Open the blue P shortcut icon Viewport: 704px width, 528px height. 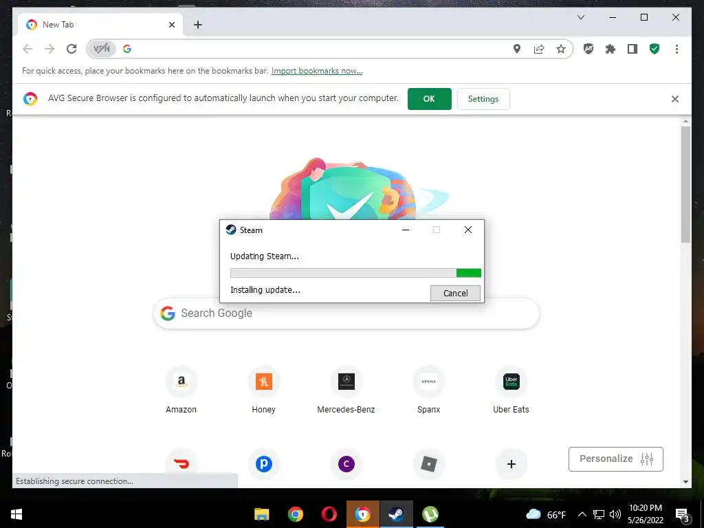tap(263, 464)
